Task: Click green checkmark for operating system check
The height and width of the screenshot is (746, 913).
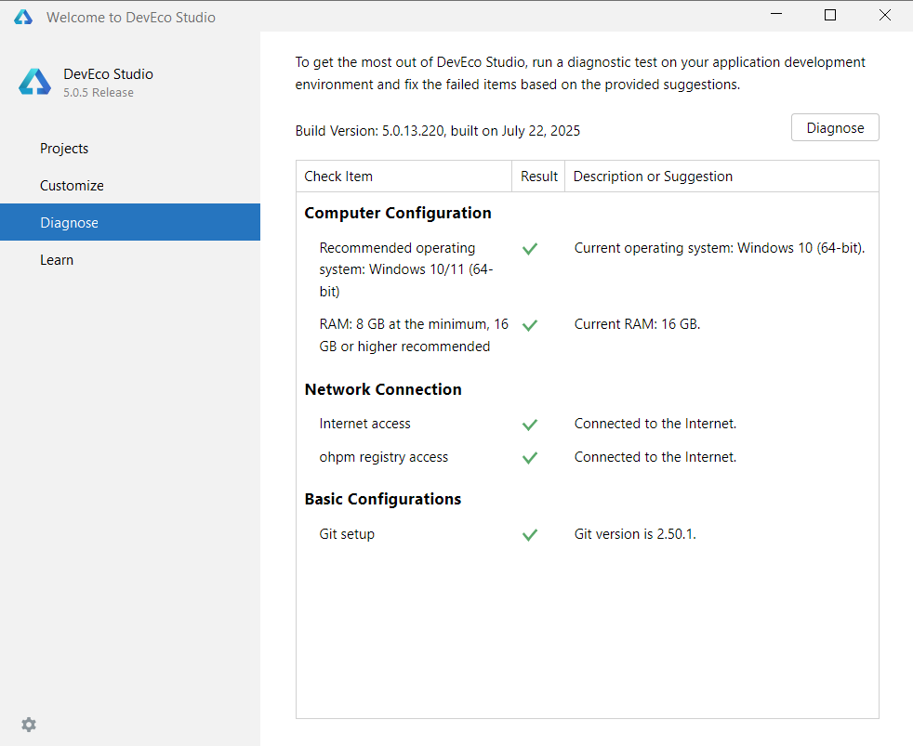Action: [530, 249]
